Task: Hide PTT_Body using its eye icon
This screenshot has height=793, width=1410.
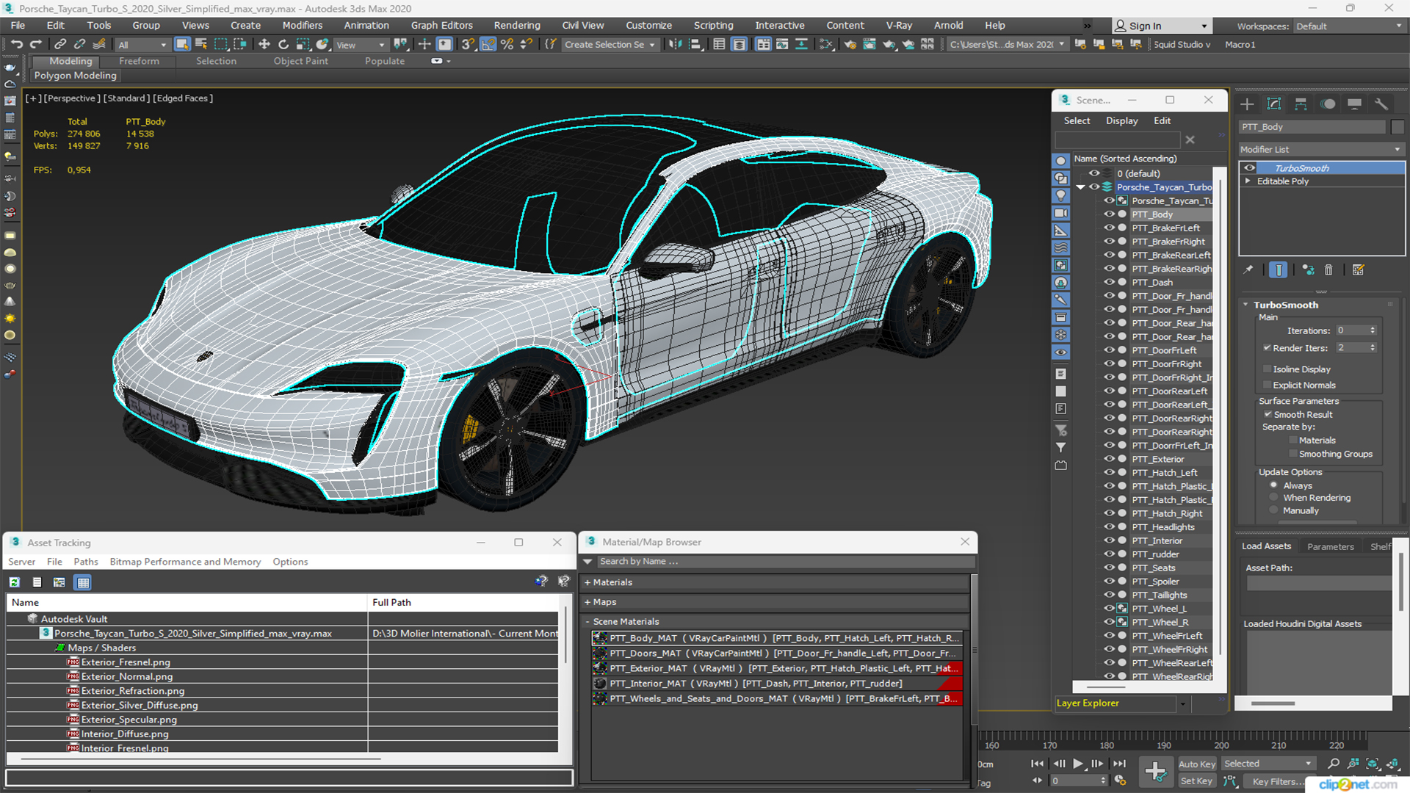Action: click(x=1109, y=214)
